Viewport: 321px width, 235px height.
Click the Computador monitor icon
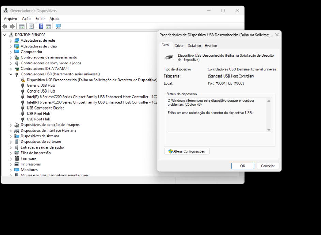[x=17, y=52]
